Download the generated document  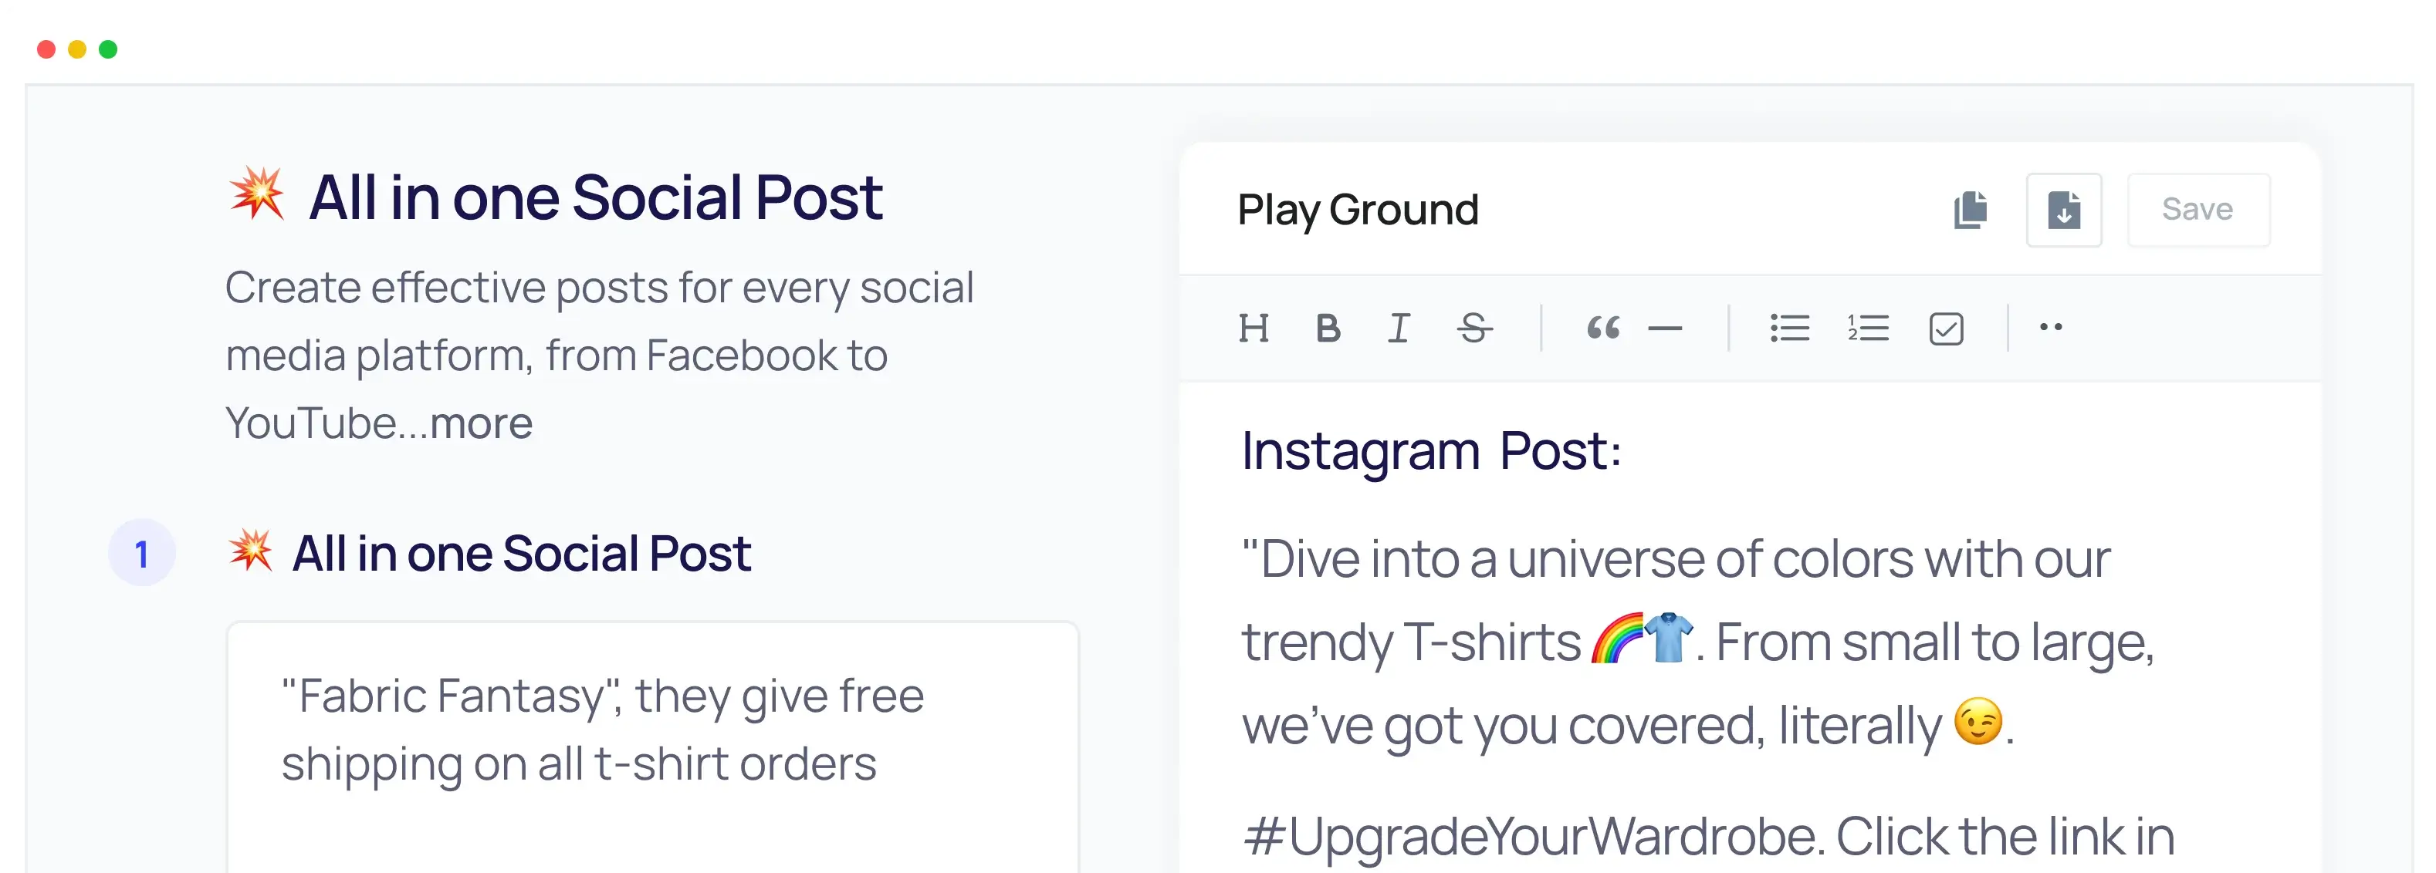point(2065,210)
